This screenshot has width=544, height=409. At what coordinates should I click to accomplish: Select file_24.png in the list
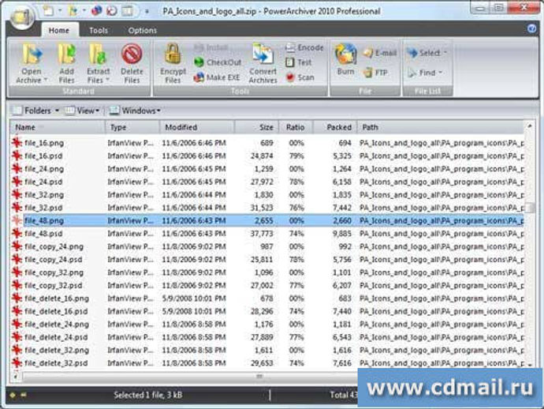coord(44,169)
